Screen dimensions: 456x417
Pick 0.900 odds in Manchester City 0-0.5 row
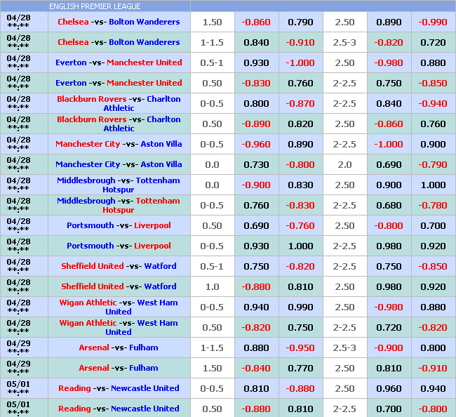[433, 145]
